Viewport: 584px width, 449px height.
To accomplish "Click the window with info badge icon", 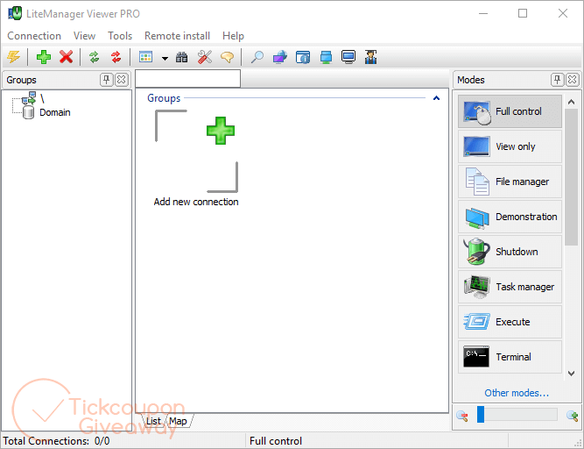I will pos(303,57).
